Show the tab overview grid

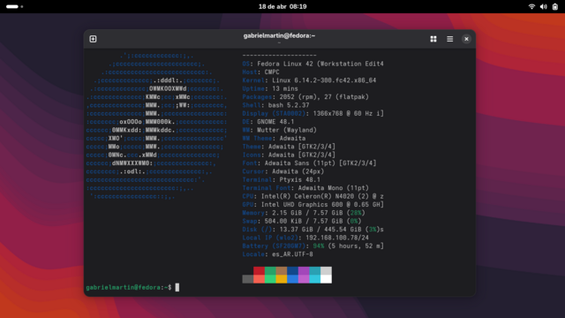(433, 39)
